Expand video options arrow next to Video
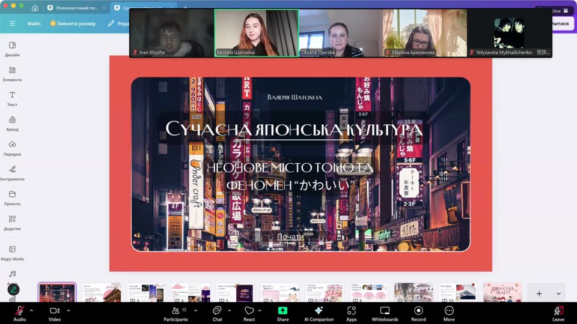Viewport: 577px width, 324px height. pyautogui.click(x=69, y=310)
